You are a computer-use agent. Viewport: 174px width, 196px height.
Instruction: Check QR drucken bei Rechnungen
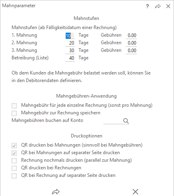pyautogui.click(x=14, y=168)
